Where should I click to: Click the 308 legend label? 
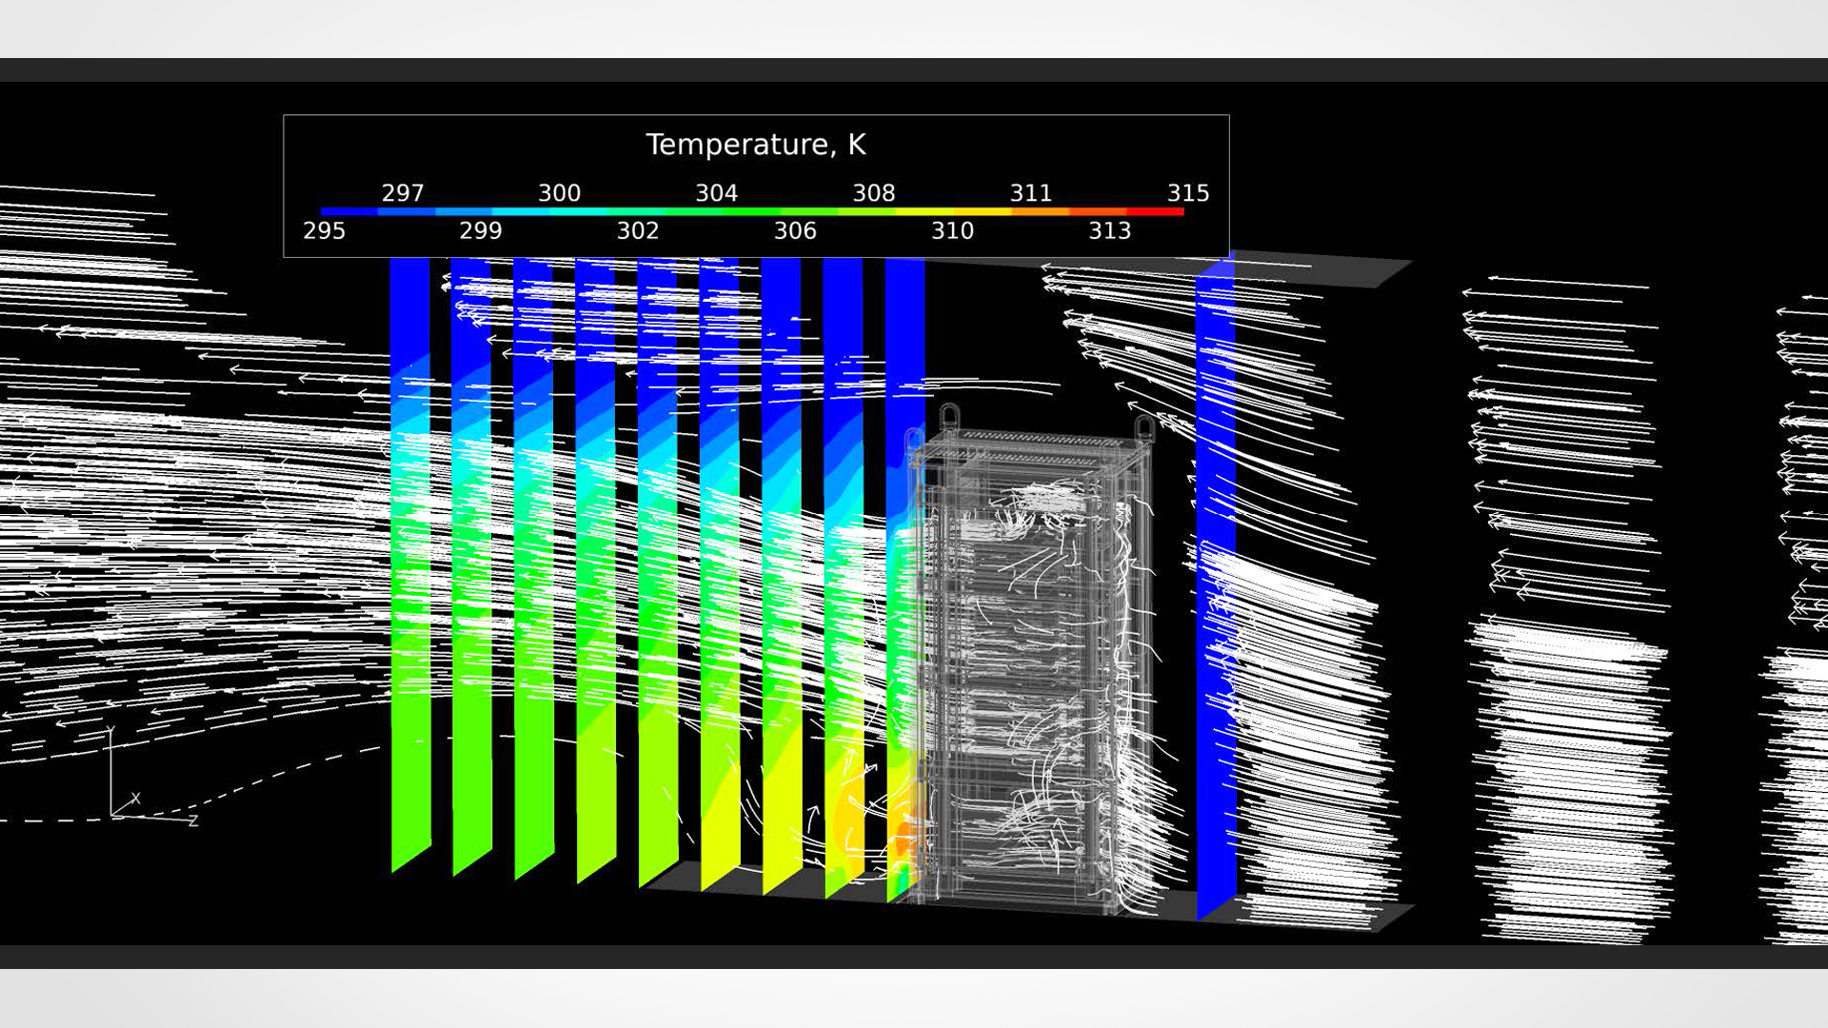pos(874,193)
